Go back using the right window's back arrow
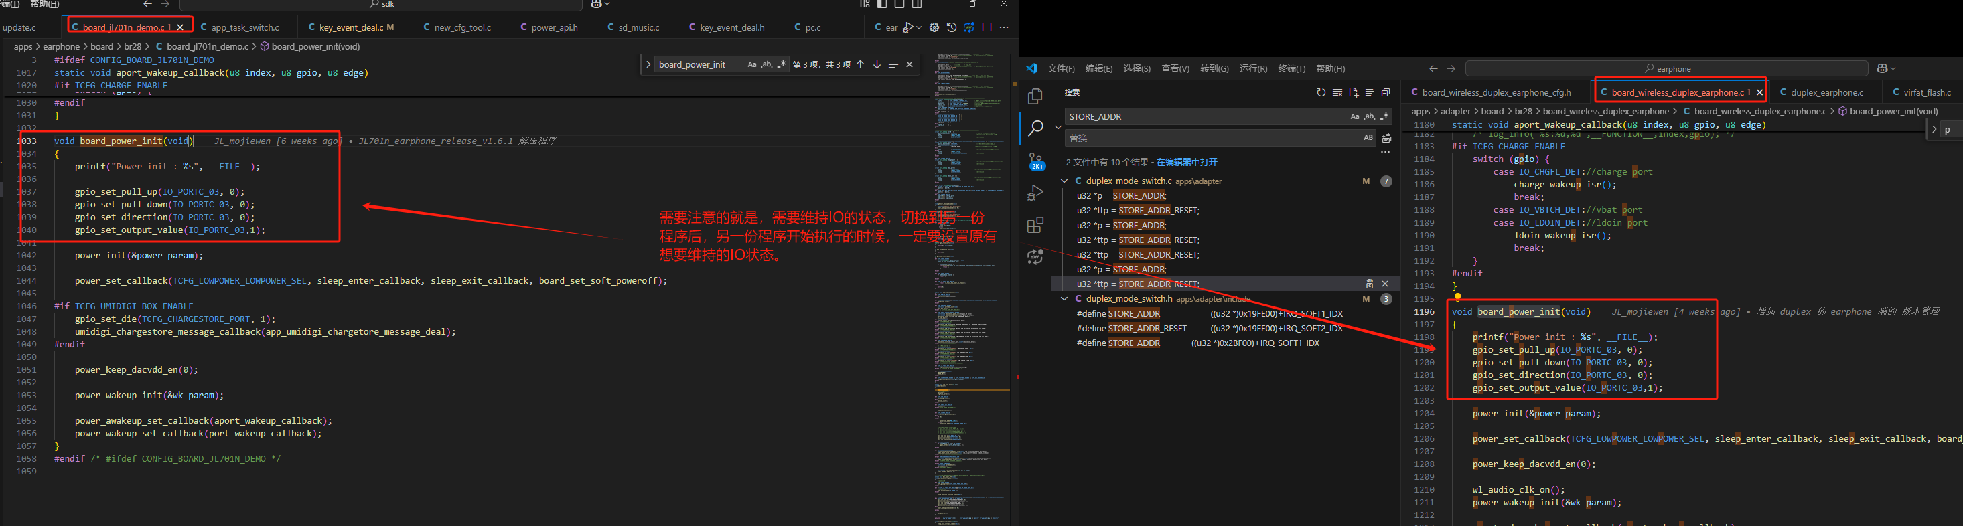The width and height of the screenshot is (1963, 526). coord(1433,68)
